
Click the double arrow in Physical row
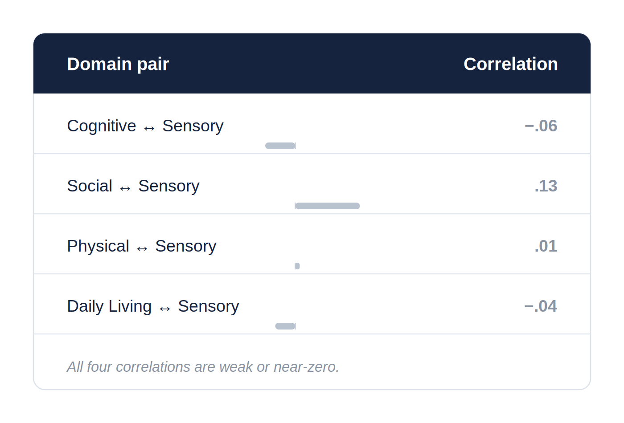(142, 249)
